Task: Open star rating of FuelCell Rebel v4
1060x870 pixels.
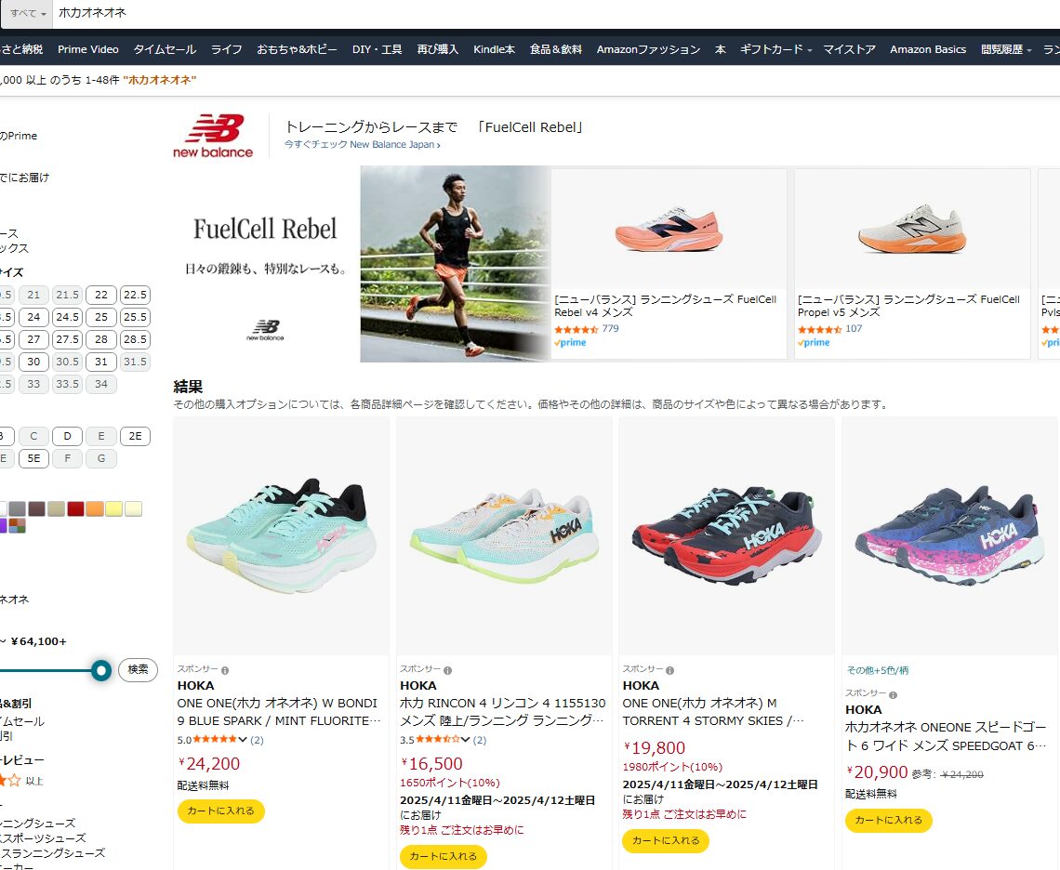Action: pos(576,329)
